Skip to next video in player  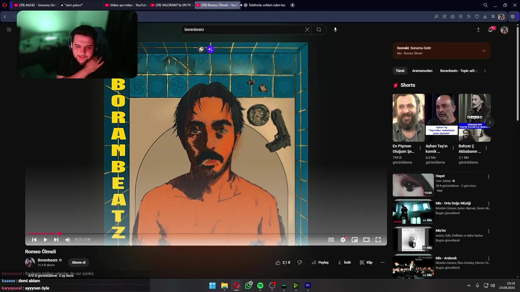[x=56, y=240]
